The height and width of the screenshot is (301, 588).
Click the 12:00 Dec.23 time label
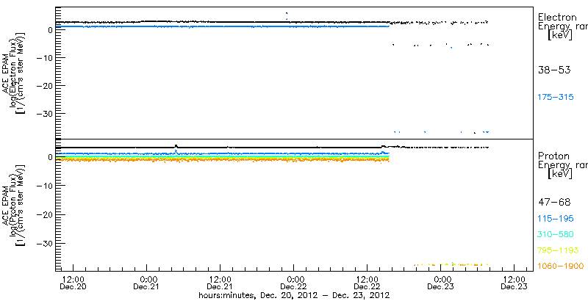pyautogui.click(x=514, y=283)
